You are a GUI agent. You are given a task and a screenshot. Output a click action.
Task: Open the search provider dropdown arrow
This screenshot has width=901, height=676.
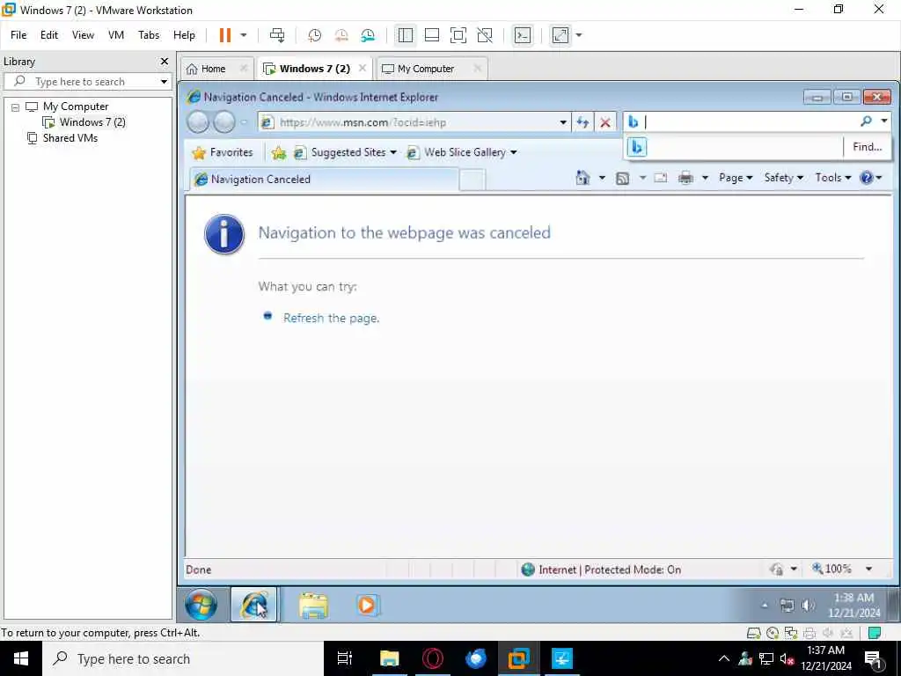[883, 121]
